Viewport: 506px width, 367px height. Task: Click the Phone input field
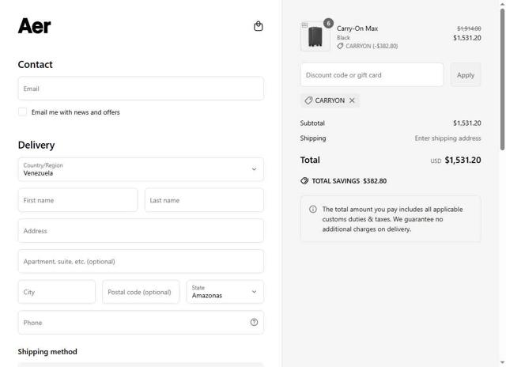click(x=141, y=323)
